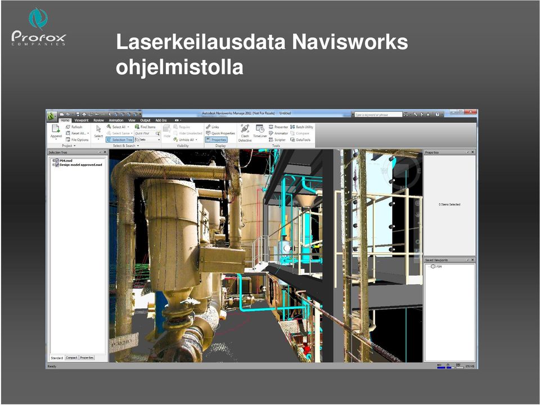Click the Links display button
Screen dimensions: 540x405
213,127
